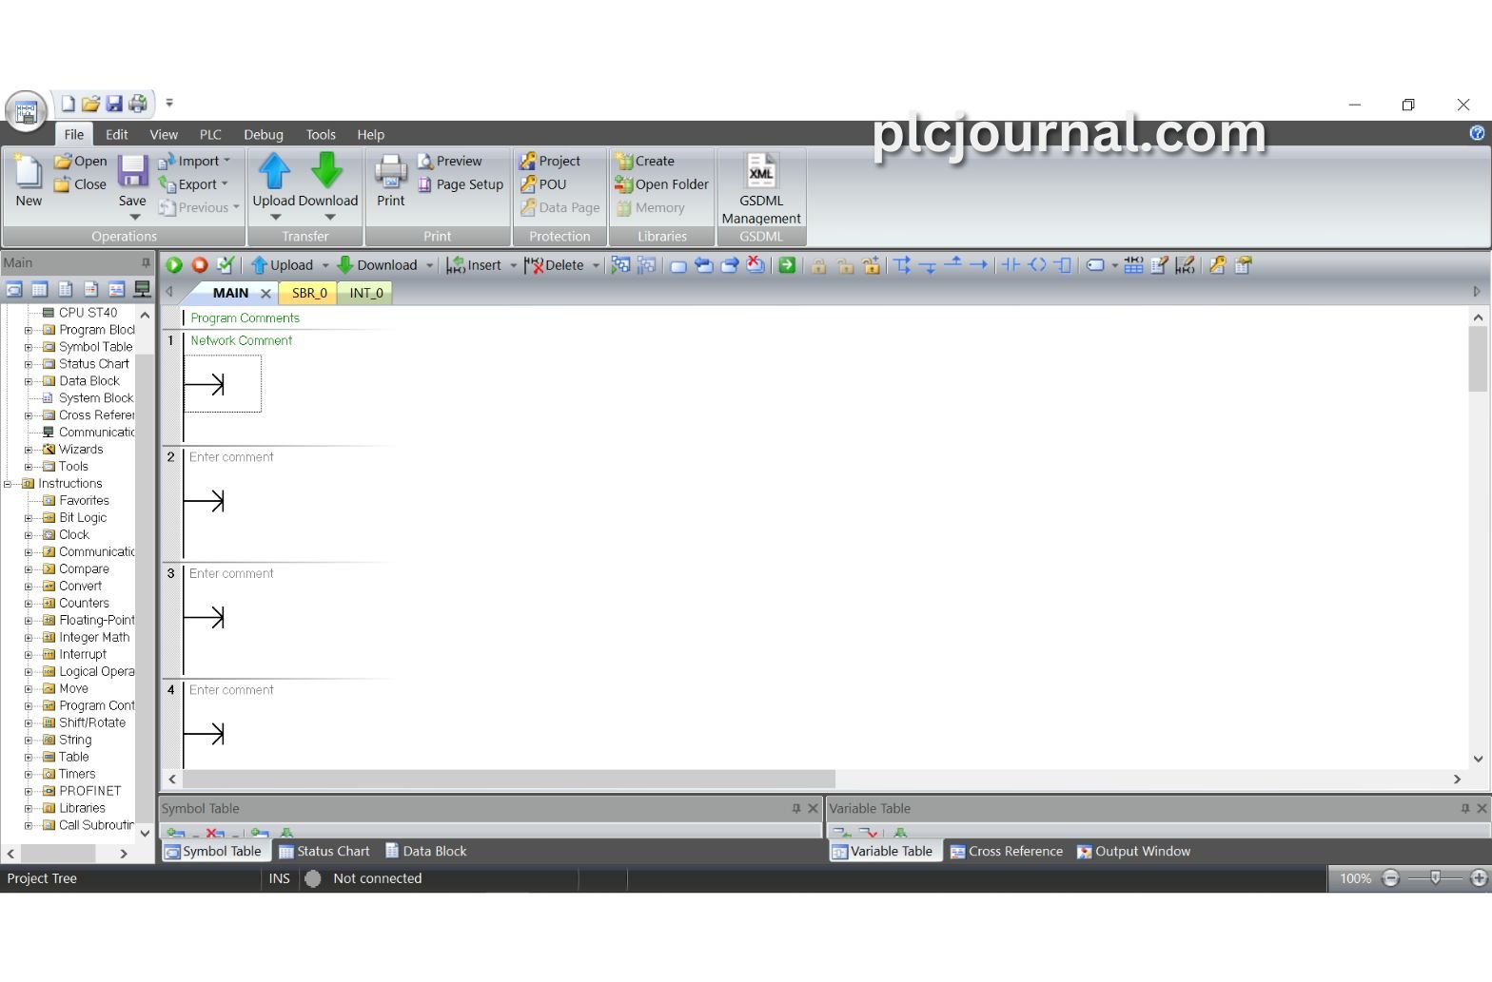Switch to the INT_0 editor tab
1492x982 pixels.
click(x=366, y=293)
